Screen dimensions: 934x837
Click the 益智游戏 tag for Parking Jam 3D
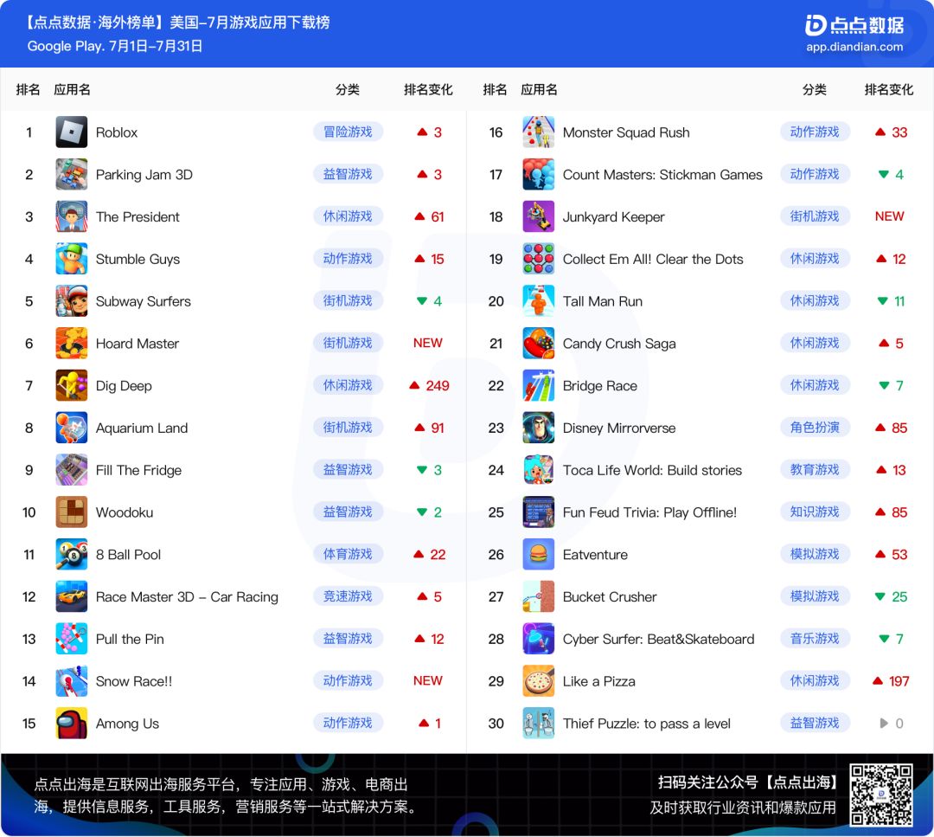pos(348,174)
